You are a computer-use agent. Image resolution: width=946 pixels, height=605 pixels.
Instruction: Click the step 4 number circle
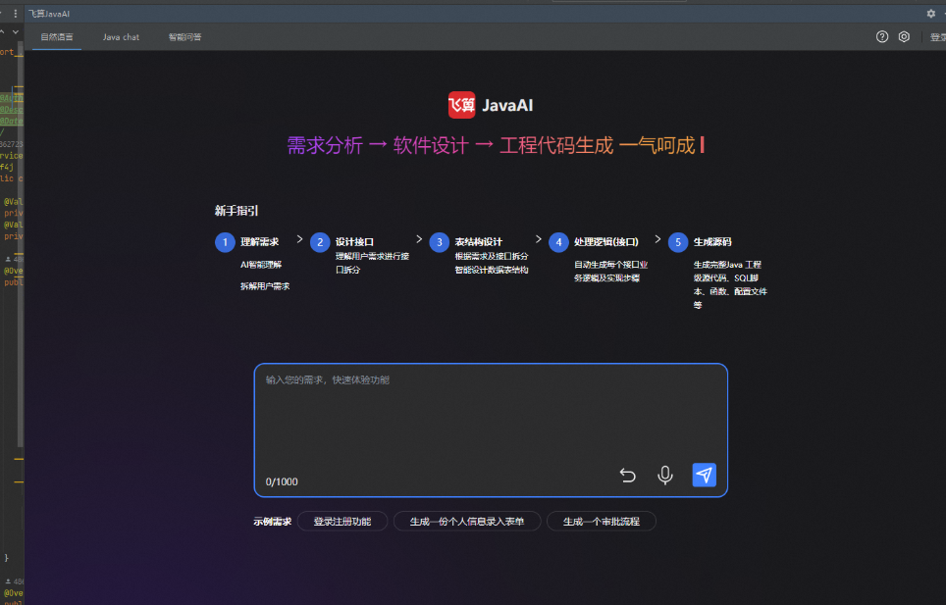pos(558,242)
